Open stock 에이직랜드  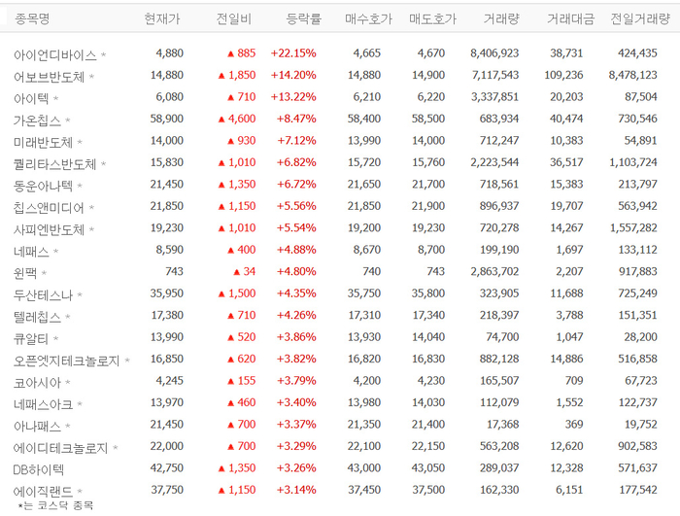point(43,492)
